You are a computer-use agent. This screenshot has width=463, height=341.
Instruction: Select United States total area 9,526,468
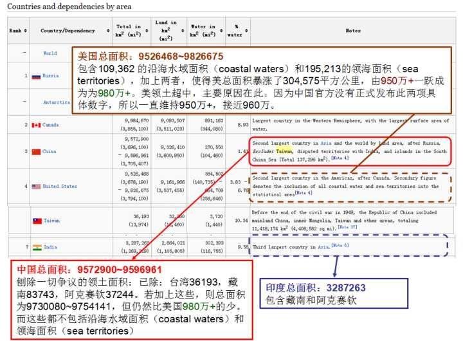pyautogui.click(x=137, y=174)
